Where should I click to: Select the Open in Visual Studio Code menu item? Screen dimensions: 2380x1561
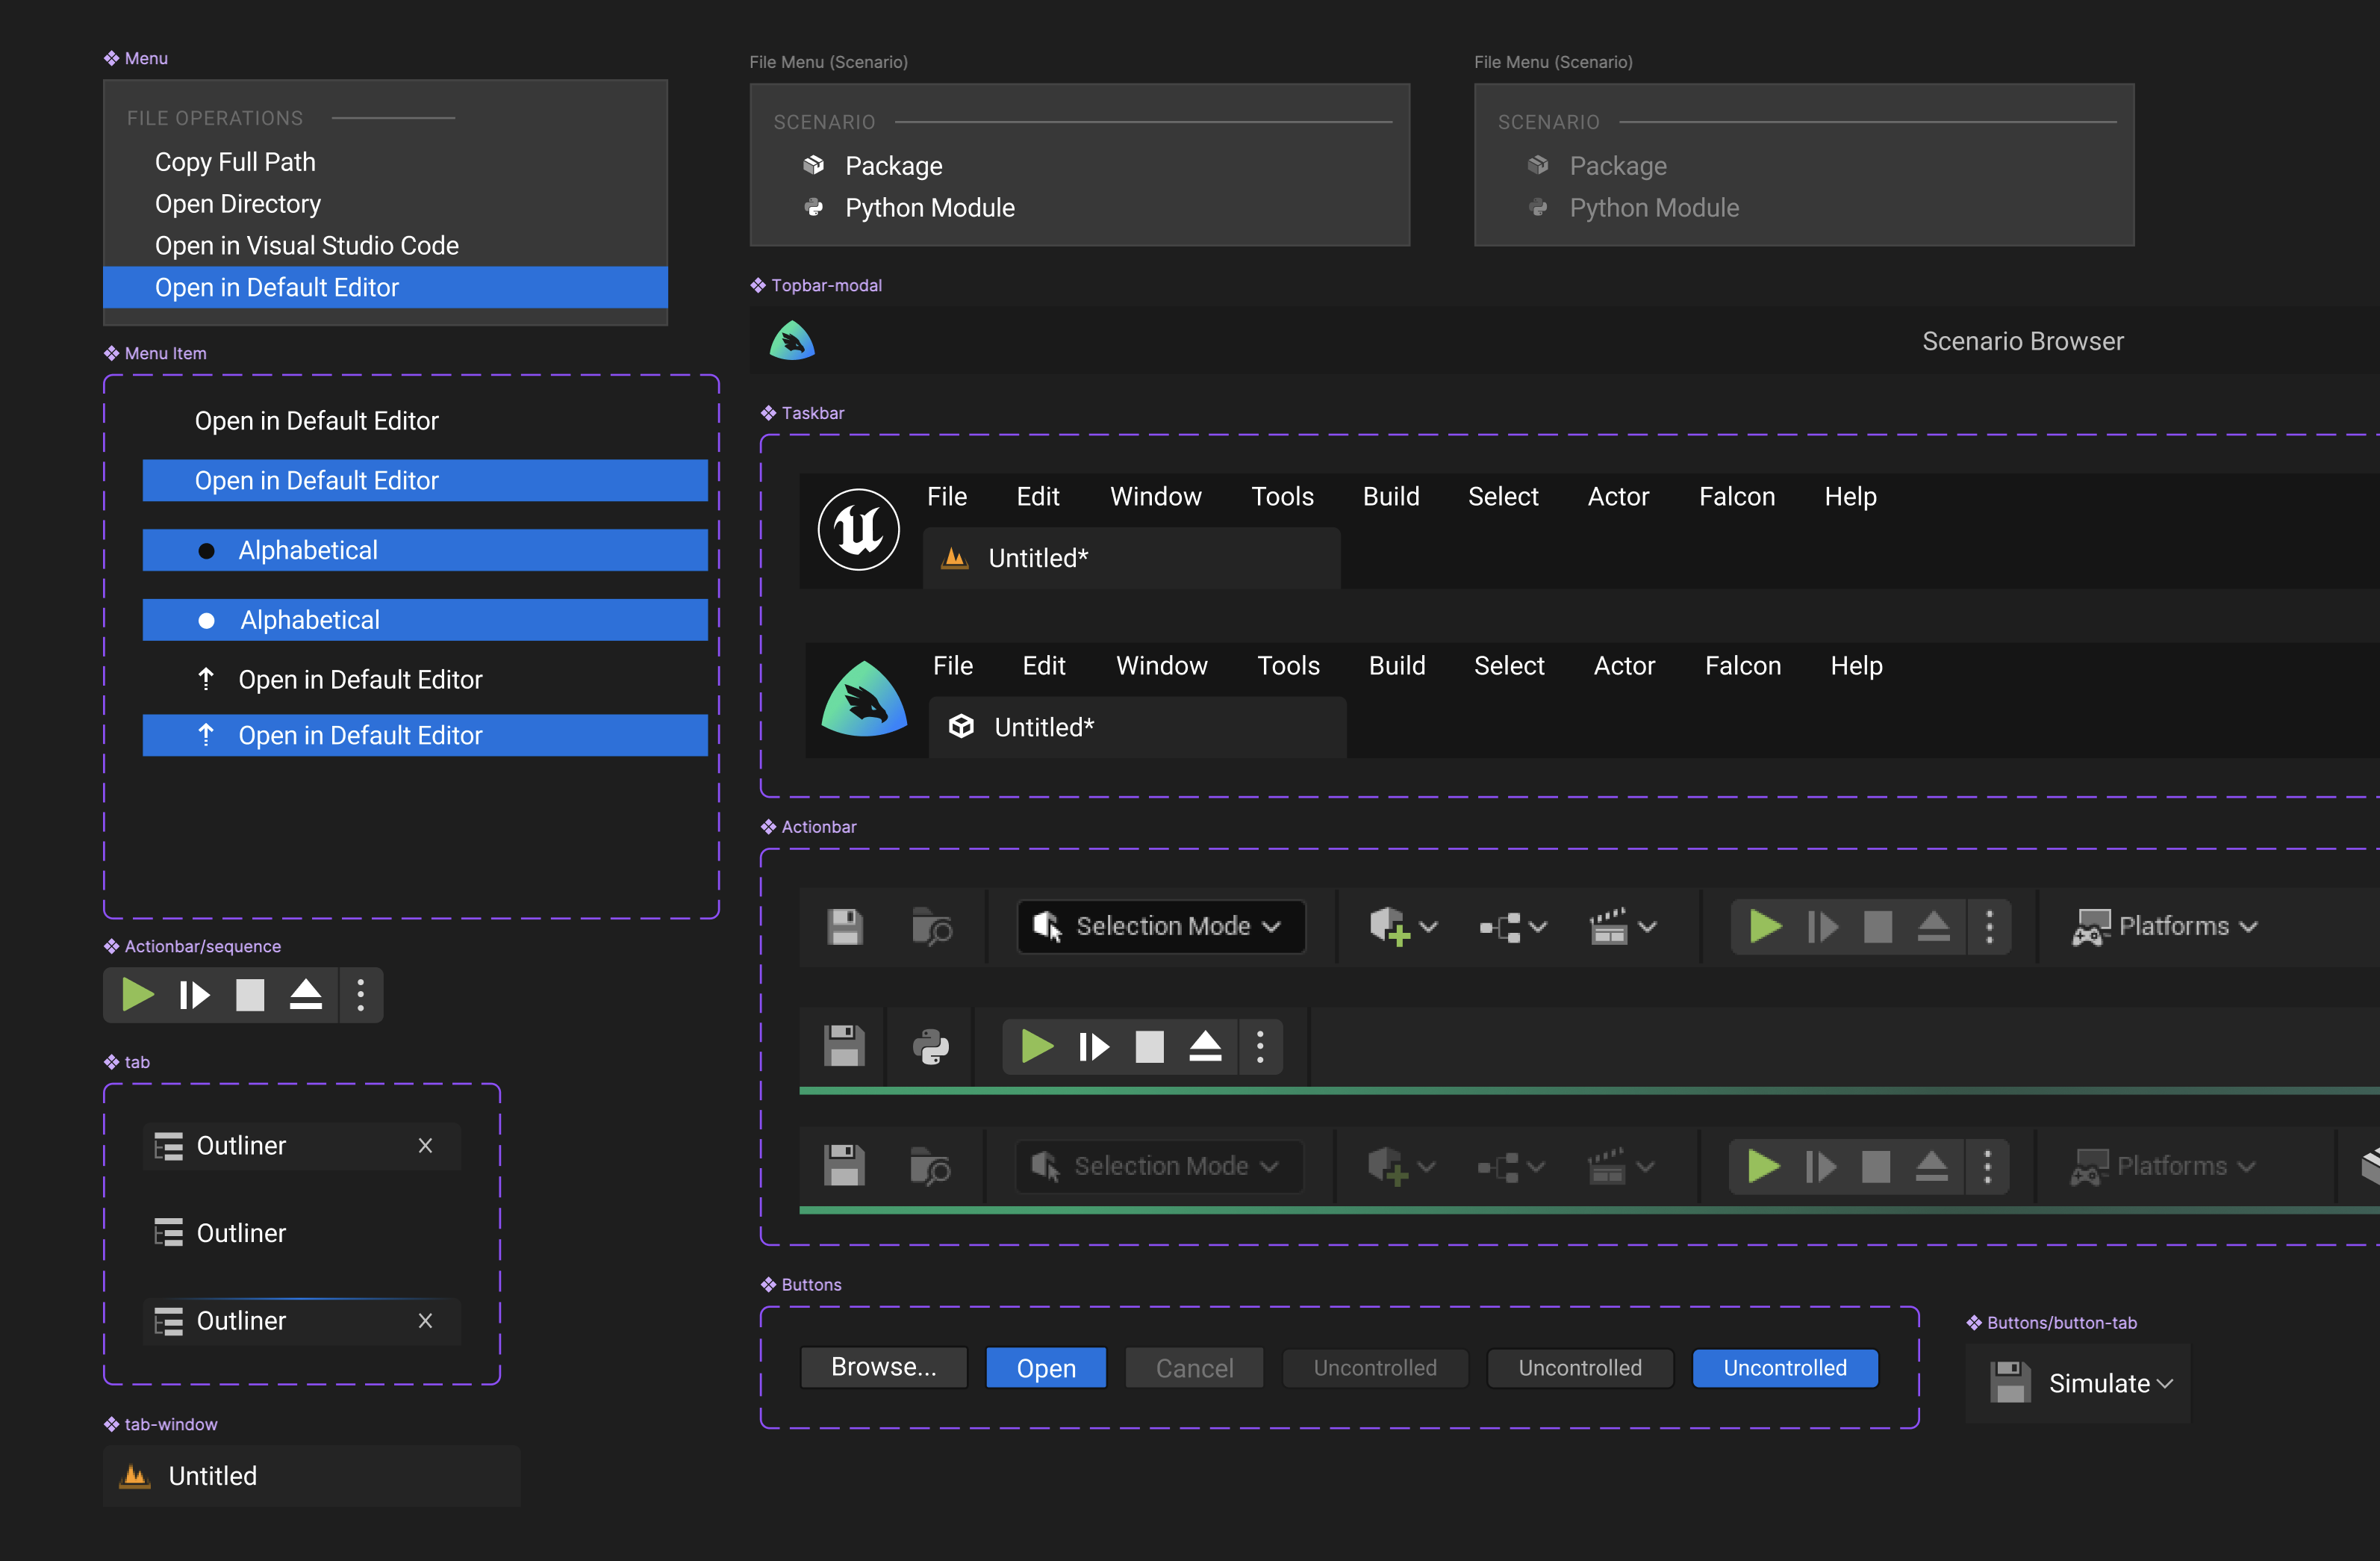[x=306, y=245]
